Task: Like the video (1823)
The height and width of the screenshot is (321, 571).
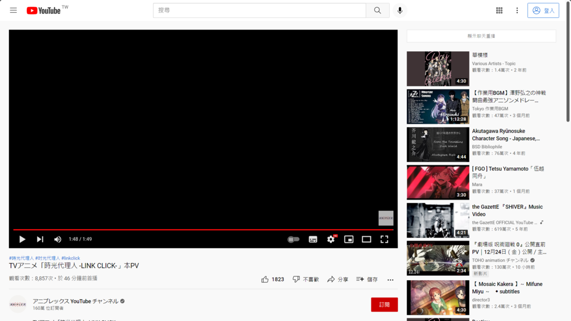Action: tap(272, 279)
